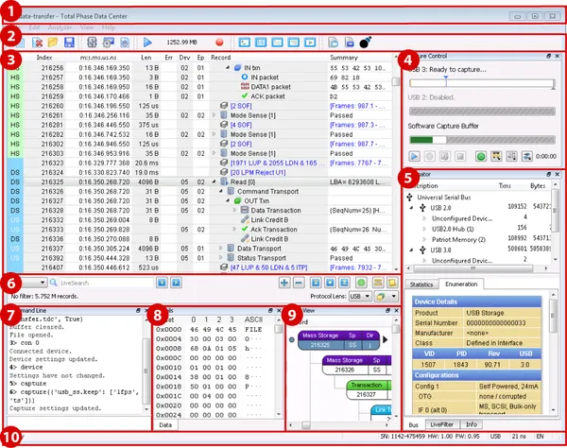
Task: Collapse the USB 3.0 tree node
Action: point(411,250)
